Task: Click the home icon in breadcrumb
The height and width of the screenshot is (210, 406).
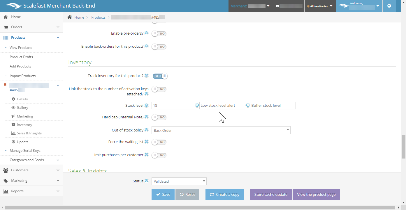Action: click(x=70, y=17)
